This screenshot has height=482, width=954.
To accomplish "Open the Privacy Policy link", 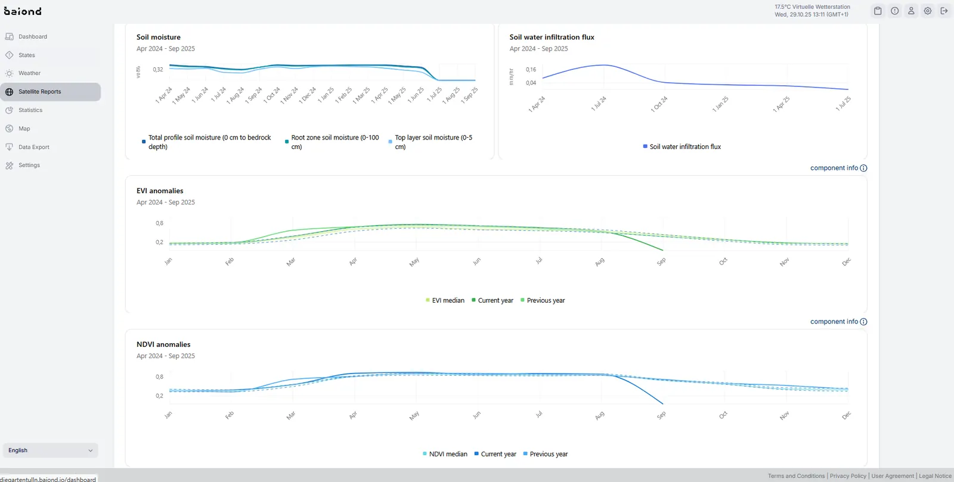I will (848, 476).
